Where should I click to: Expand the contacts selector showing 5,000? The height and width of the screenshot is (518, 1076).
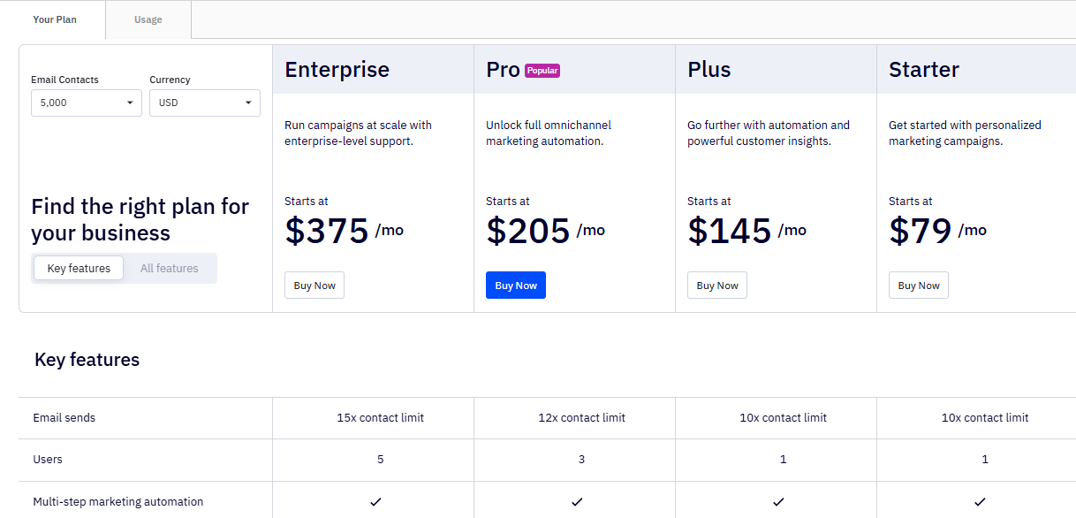(x=86, y=103)
